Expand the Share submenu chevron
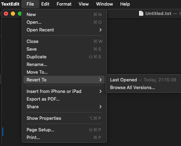The height and width of the screenshot is (146, 181). click(100, 107)
